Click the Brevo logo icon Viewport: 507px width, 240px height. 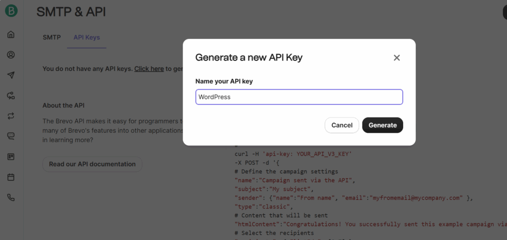11,11
